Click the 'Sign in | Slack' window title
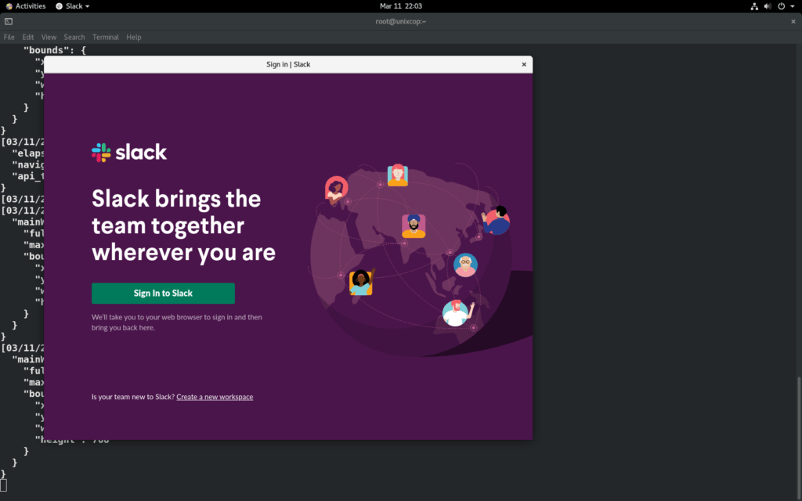 point(288,64)
